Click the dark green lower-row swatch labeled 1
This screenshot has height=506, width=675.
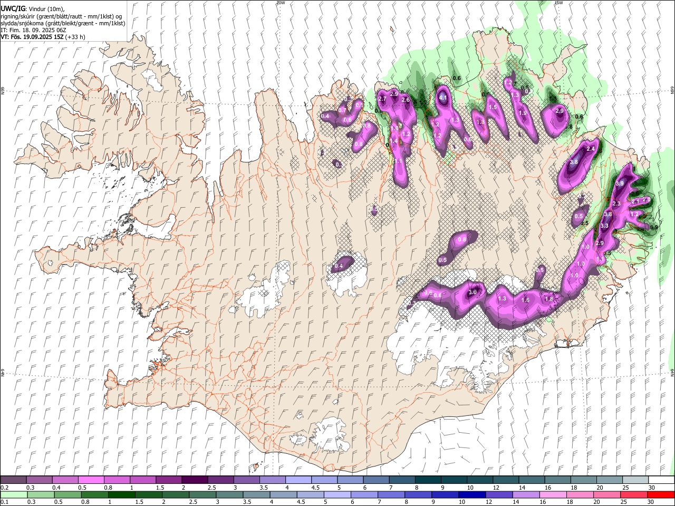tap(121, 494)
